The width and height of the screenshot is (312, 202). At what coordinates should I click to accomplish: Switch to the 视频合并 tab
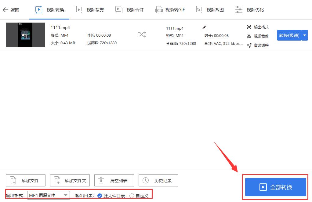[x=129, y=9]
